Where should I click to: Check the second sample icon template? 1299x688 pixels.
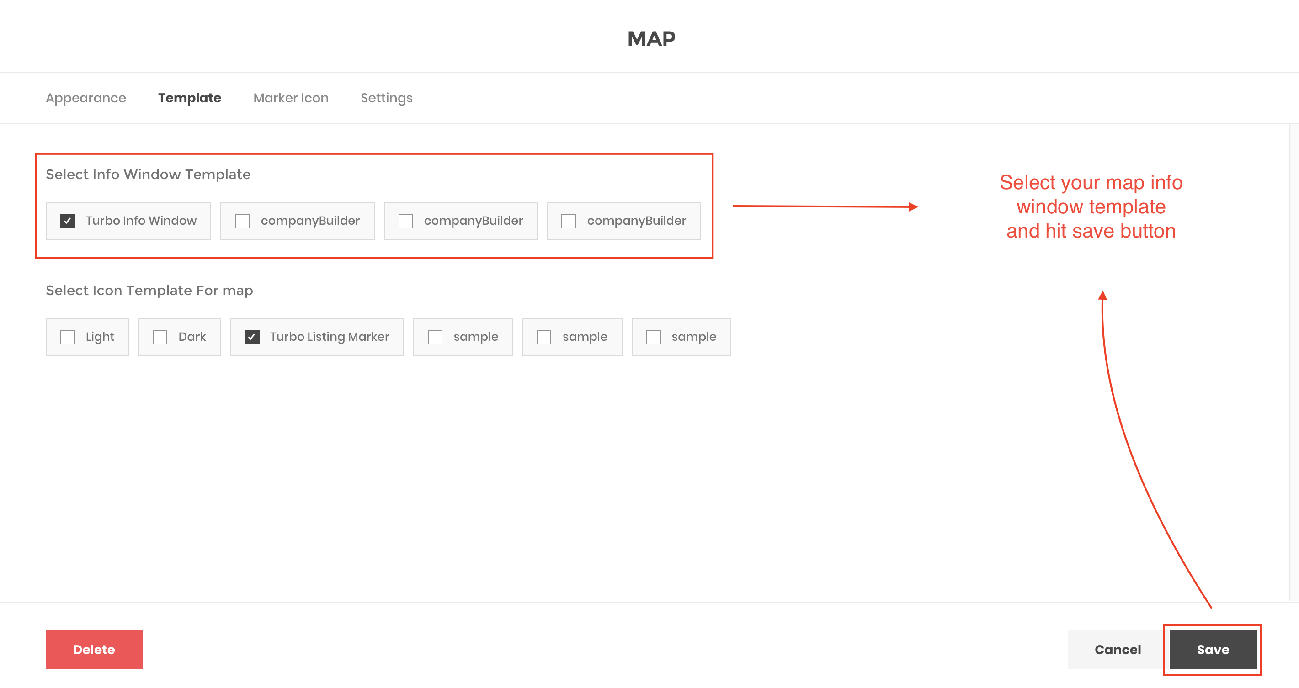click(543, 337)
